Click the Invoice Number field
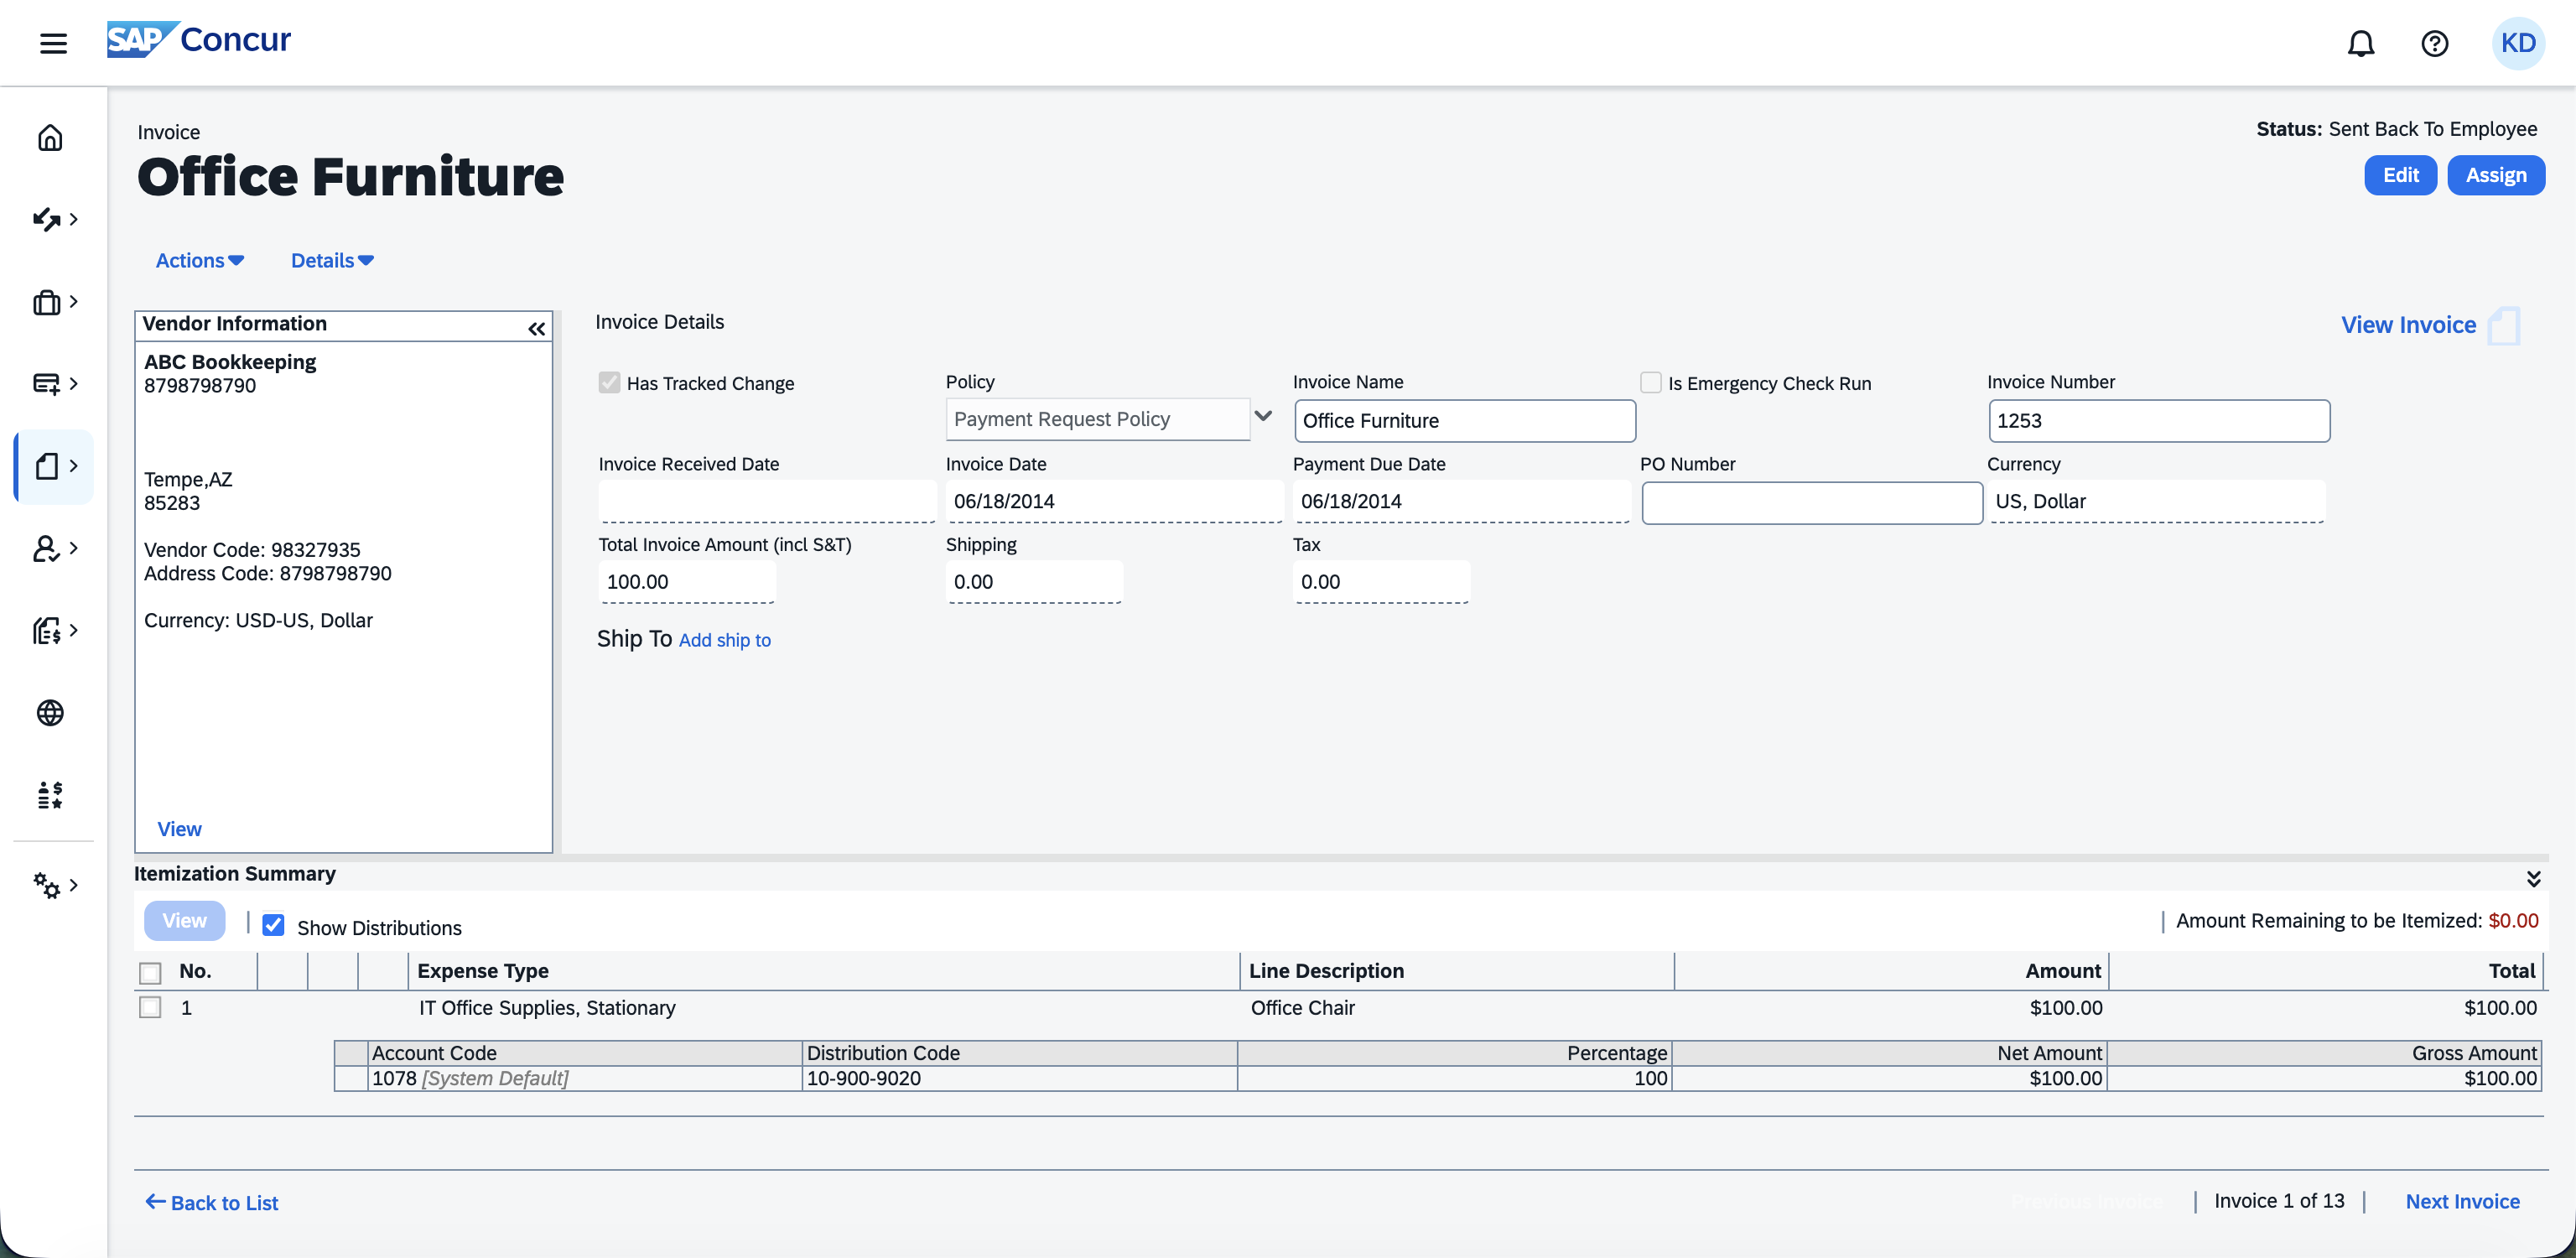 point(2158,421)
